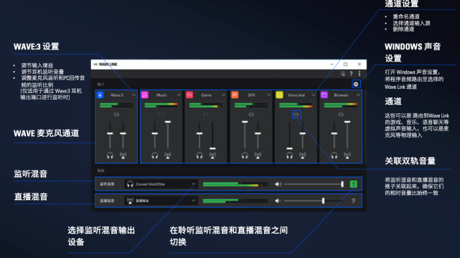Mute Music channel headphones monitor output
Screen dimensions: 460x258
154,156
